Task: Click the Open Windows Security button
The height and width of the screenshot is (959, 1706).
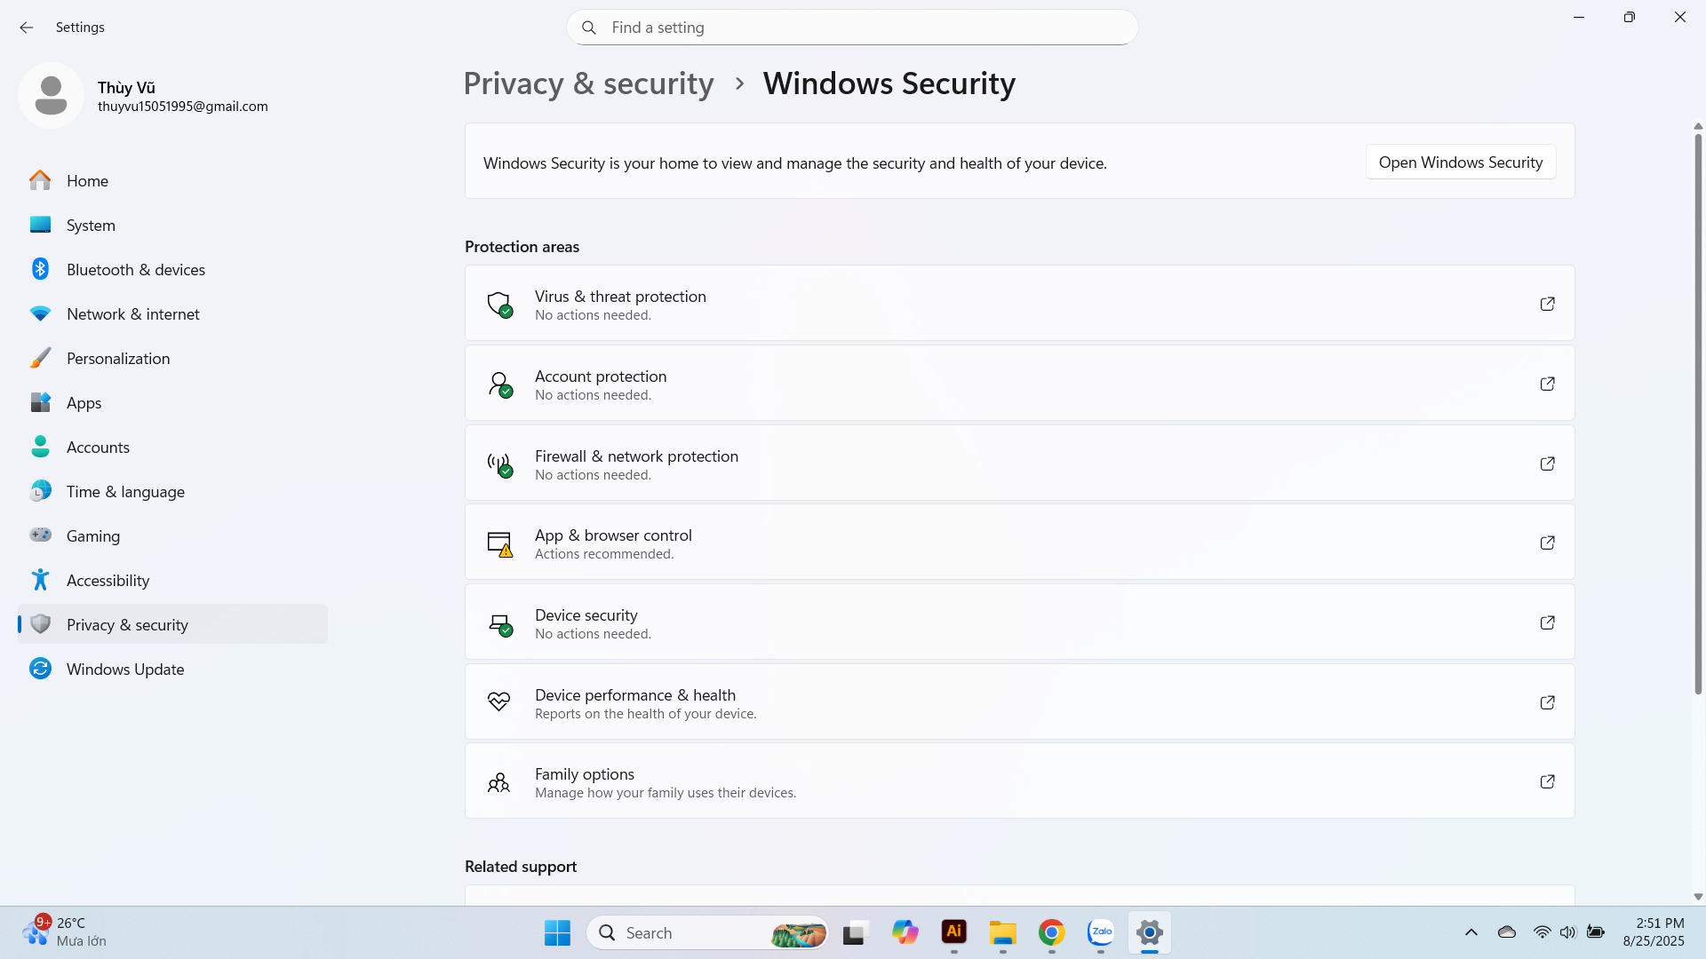Action: pyautogui.click(x=1460, y=162)
